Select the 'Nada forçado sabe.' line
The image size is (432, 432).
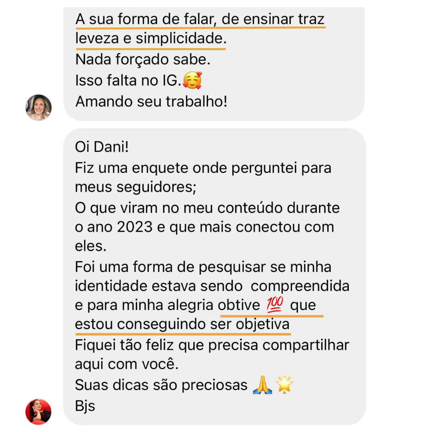[x=143, y=60]
